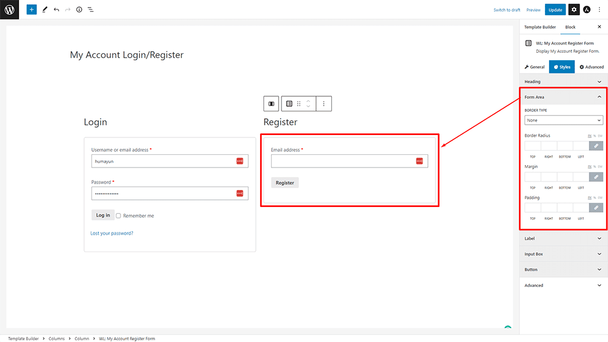Click the Undo arrow icon
Image resolution: width=608 pixels, height=342 pixels.
56,9
